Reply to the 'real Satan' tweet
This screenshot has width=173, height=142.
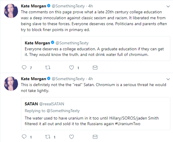(x=24, y=137)
